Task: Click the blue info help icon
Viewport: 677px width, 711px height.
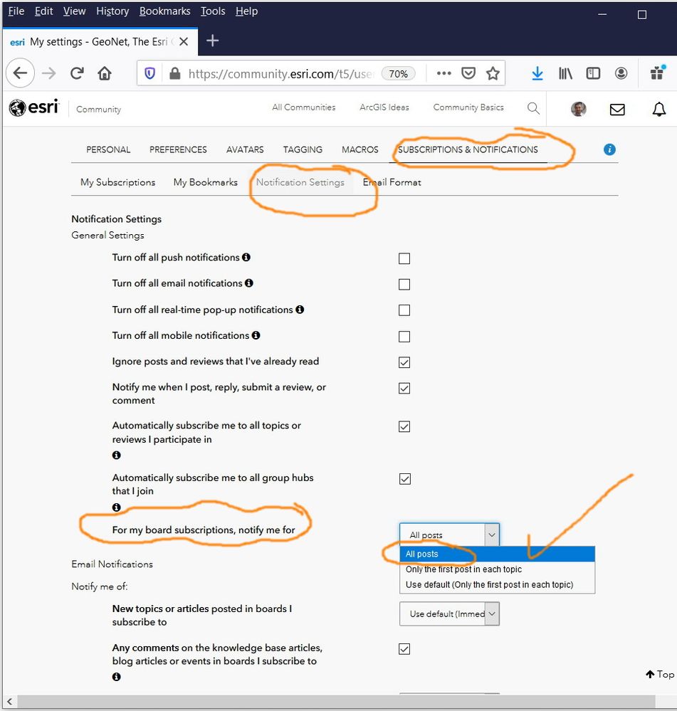Action: point(609,149)
